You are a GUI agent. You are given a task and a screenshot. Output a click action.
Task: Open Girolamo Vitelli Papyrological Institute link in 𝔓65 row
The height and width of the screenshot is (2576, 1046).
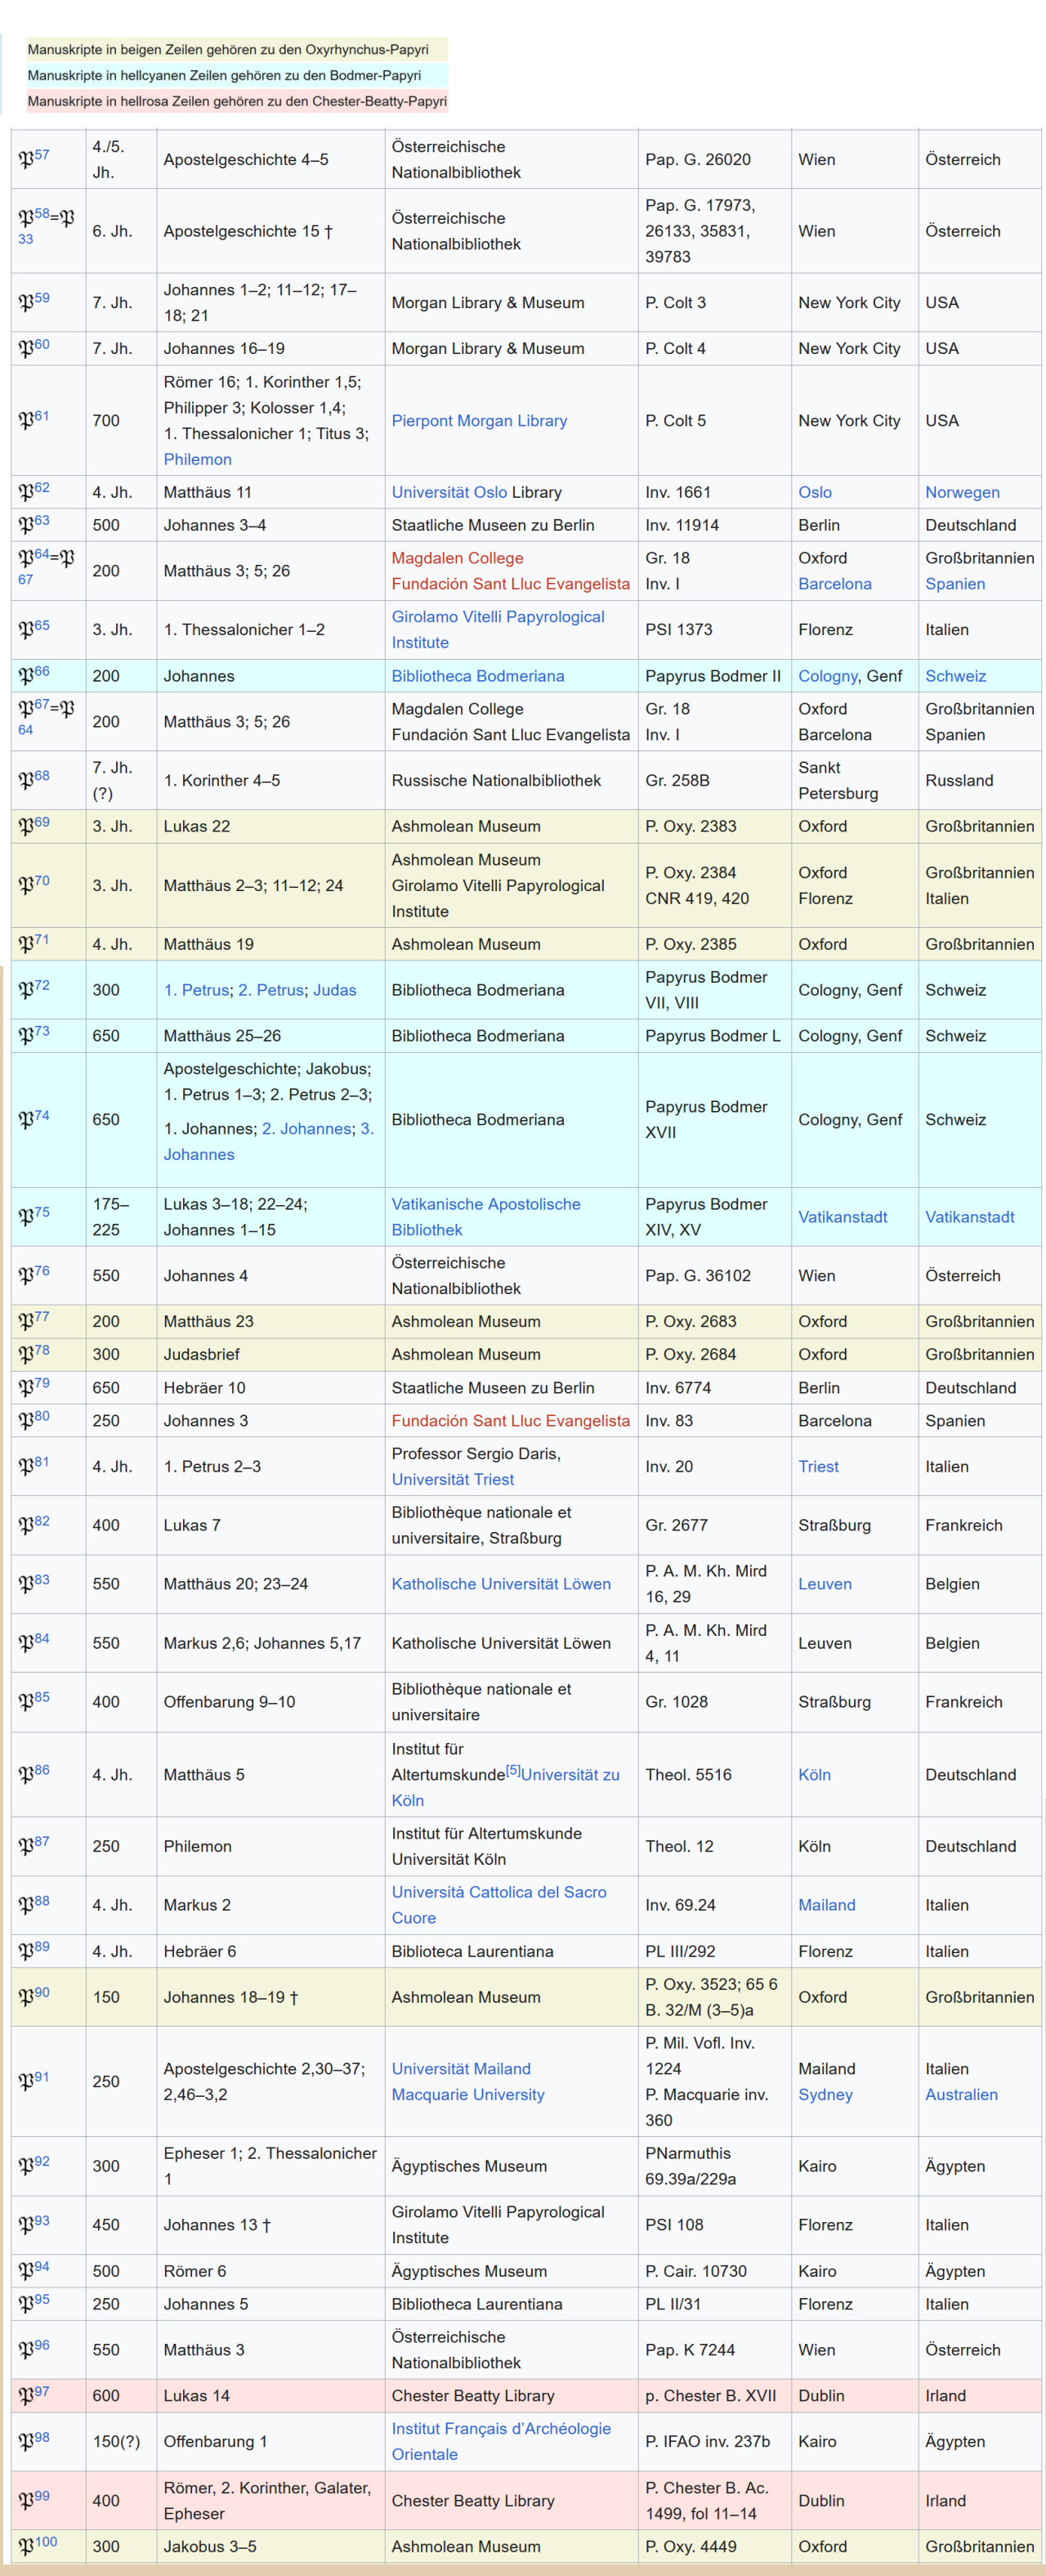498,630
